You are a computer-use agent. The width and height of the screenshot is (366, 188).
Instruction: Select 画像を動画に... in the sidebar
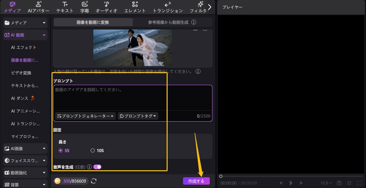point(24,60)
